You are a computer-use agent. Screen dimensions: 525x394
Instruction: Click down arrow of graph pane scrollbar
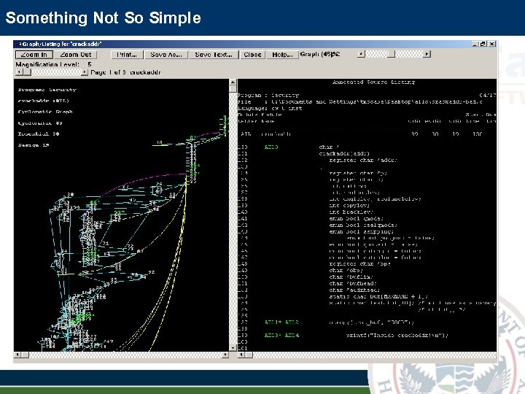click(x=233, y=348)
